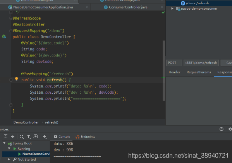This screenshot has height=163, width=232.
Task: Fold the @RequestMapping annotation line marker
Action: tap(11, 31)
